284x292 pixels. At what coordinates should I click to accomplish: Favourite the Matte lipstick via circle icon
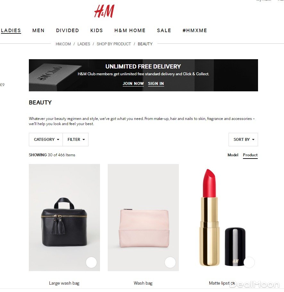coord(249,262)
